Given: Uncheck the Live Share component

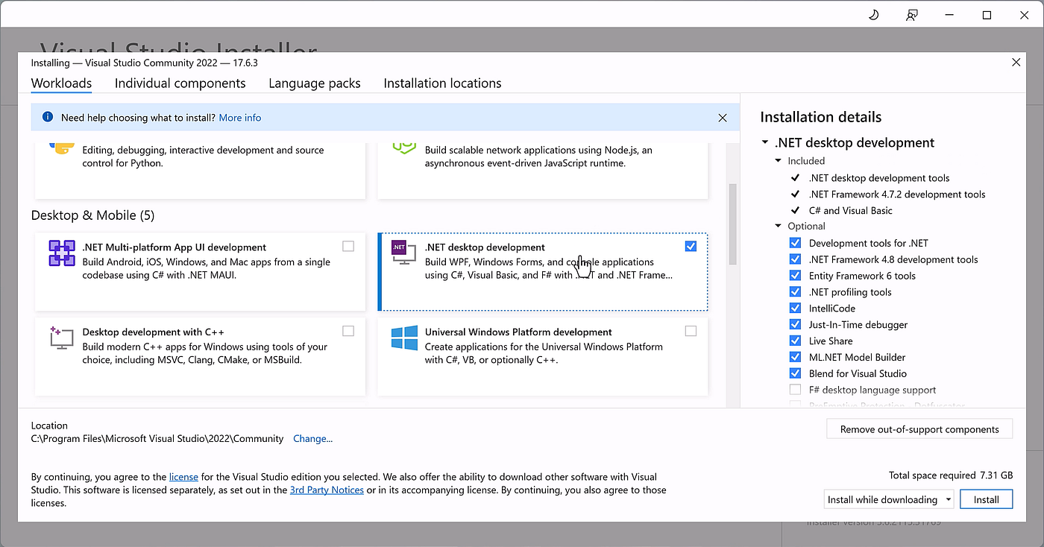Looking at the screenshot, I should point(795,341).
